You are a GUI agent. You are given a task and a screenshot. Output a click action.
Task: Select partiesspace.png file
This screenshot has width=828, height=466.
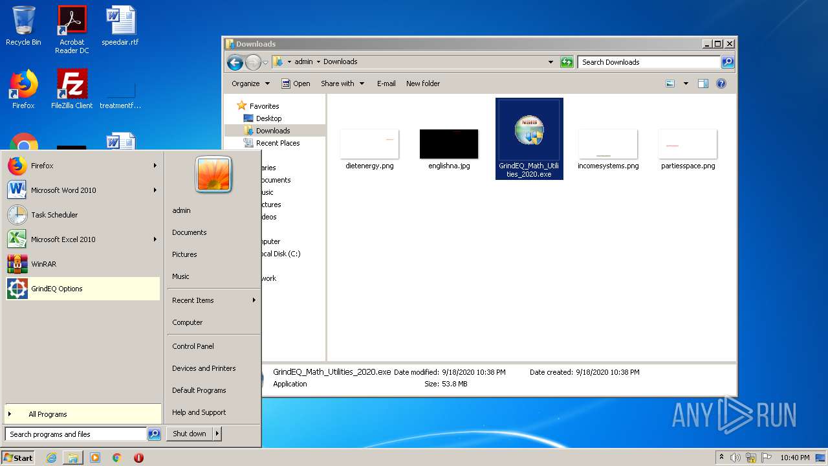tap(688, 149)
